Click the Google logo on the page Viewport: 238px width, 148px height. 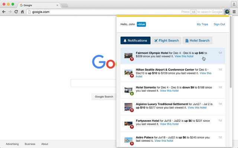click(x=104, y=62)
